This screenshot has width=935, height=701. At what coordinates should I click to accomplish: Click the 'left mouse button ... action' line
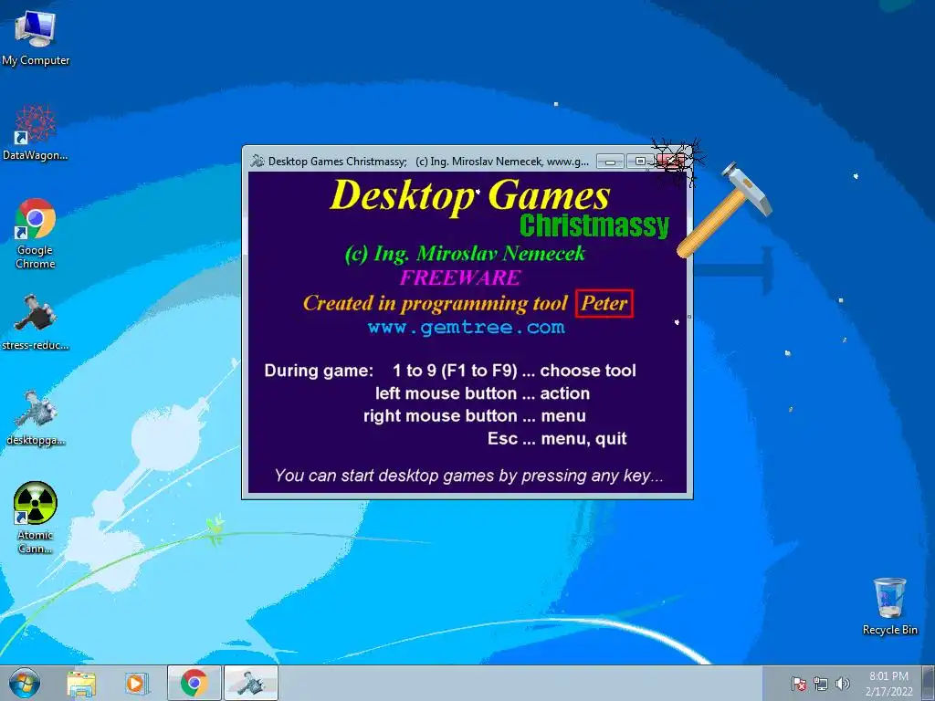482,393
